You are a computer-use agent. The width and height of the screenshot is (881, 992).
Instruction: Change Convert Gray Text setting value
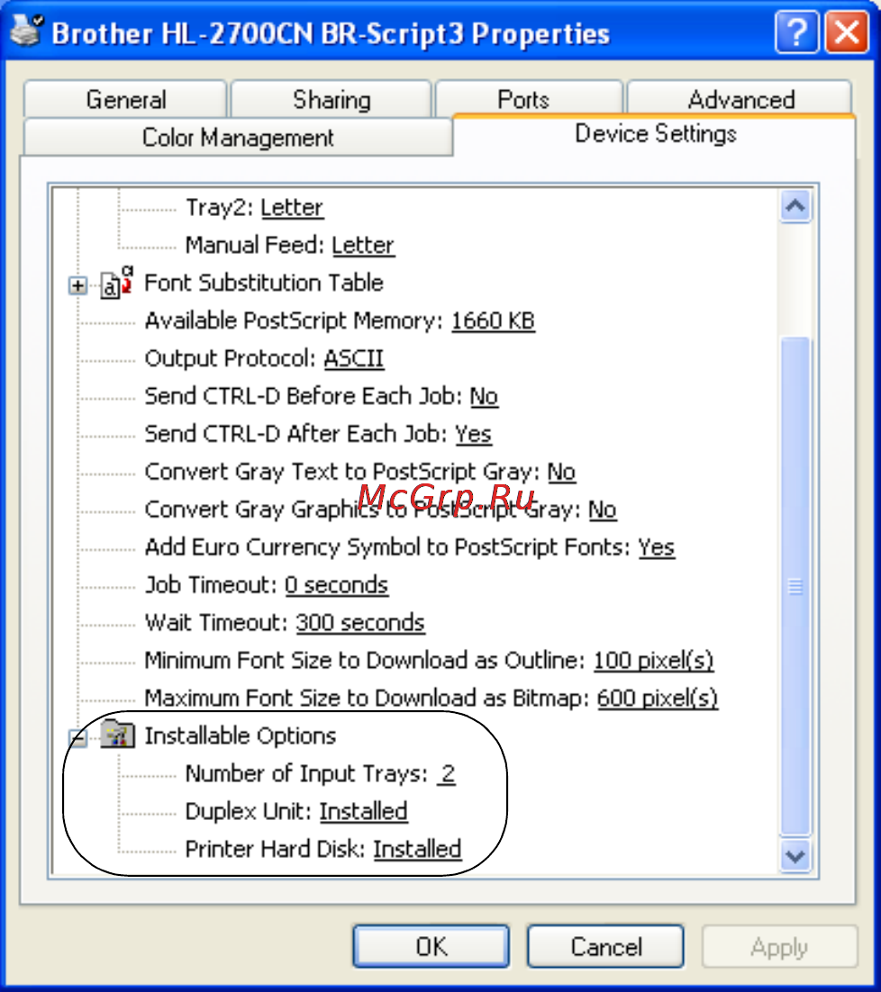tap(561, 472)
